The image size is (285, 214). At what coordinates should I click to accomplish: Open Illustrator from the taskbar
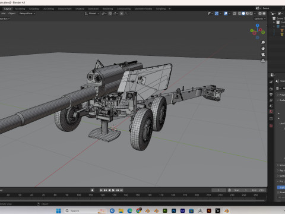tap(209, 211)
